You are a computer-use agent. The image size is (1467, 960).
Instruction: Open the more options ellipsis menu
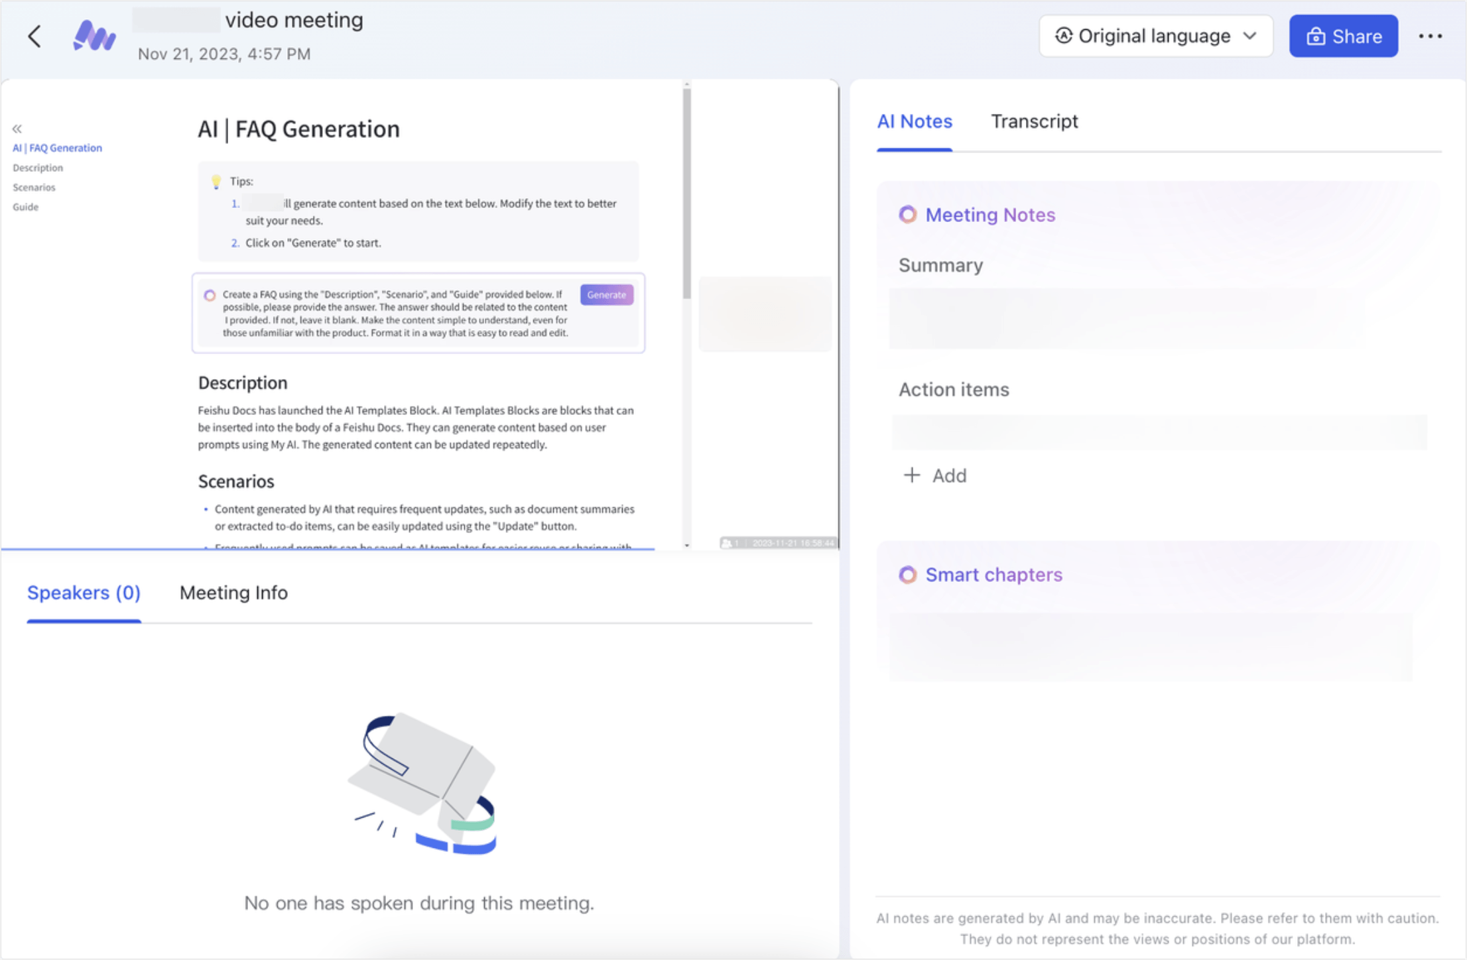coord(1431,36)
